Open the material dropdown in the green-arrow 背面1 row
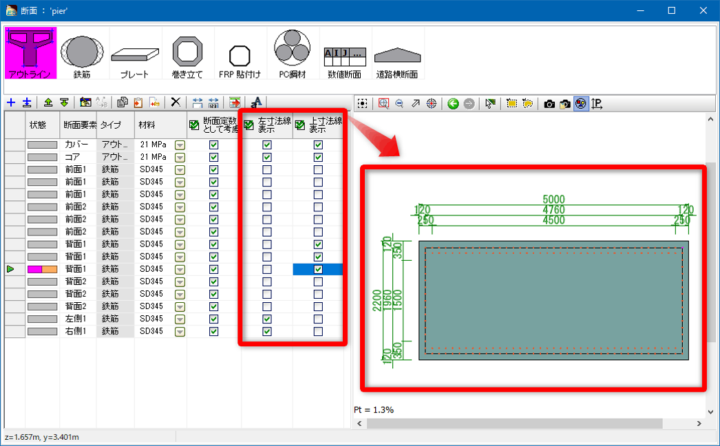This screenshot has width=720, height=446. 180,270
